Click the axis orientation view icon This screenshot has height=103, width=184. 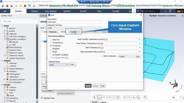click(134, 97)
